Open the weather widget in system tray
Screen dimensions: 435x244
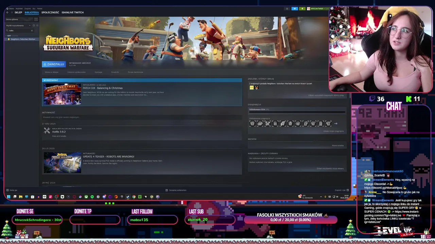click(306, 197)
